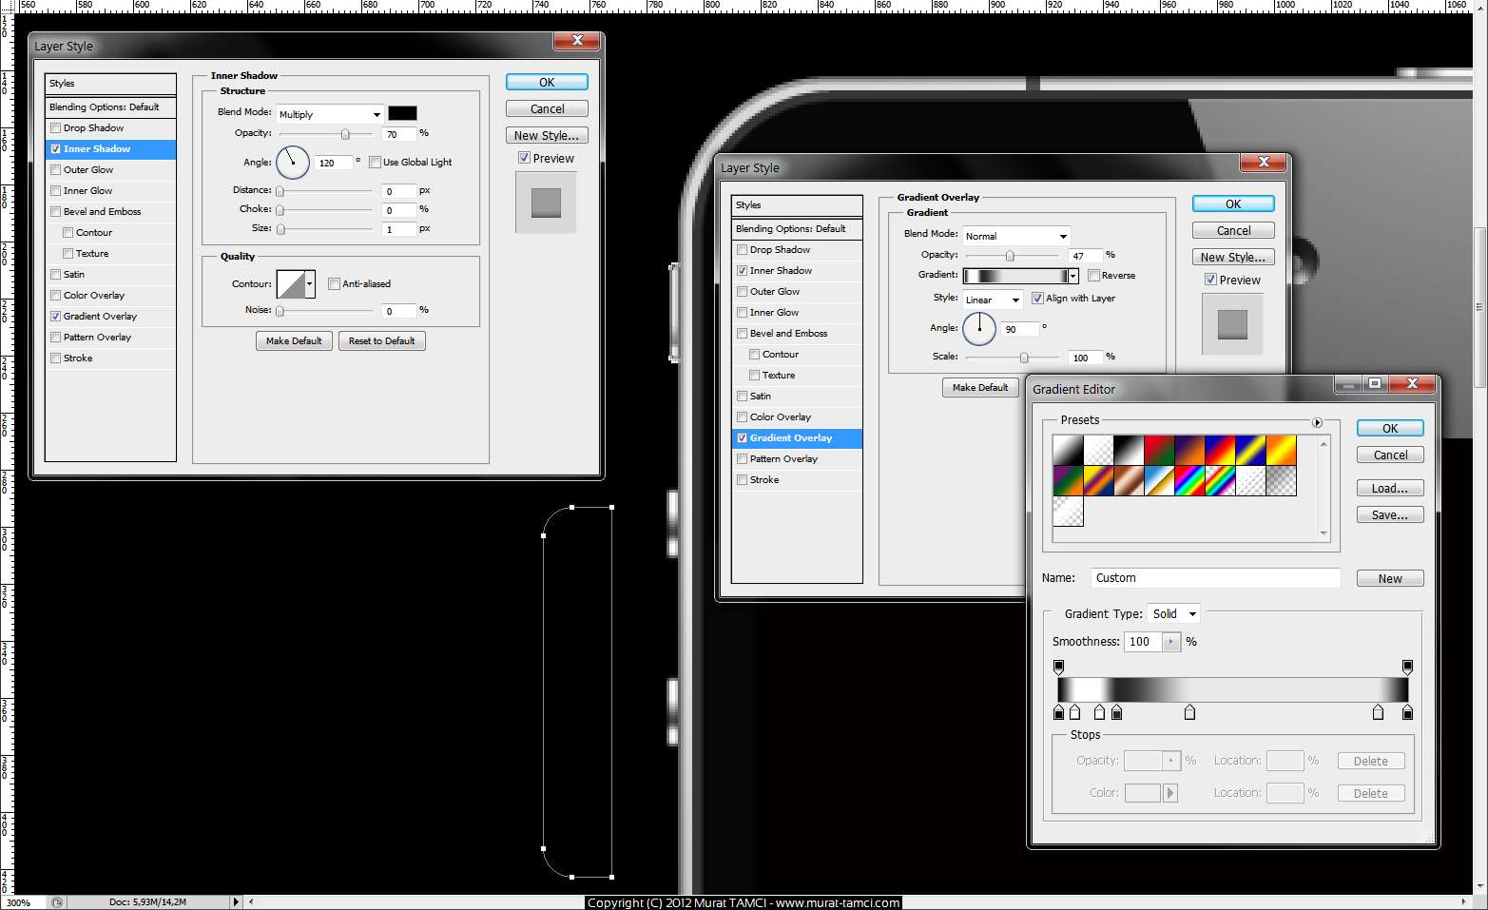
Task: Select the Orange, Yellow, Orange gradient preset
Action: point(1281,450)
